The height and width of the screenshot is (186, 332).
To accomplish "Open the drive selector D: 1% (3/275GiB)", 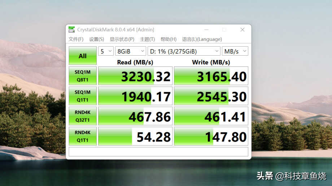I will (x=184, y=51).
